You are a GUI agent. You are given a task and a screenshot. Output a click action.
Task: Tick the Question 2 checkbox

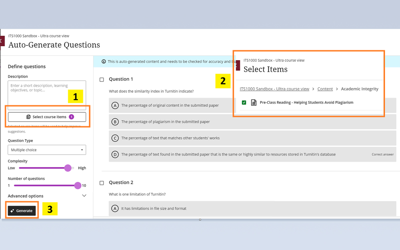coord(102,183)
